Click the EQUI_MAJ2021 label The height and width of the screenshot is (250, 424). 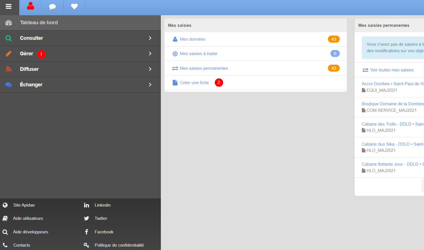[382, 90]
